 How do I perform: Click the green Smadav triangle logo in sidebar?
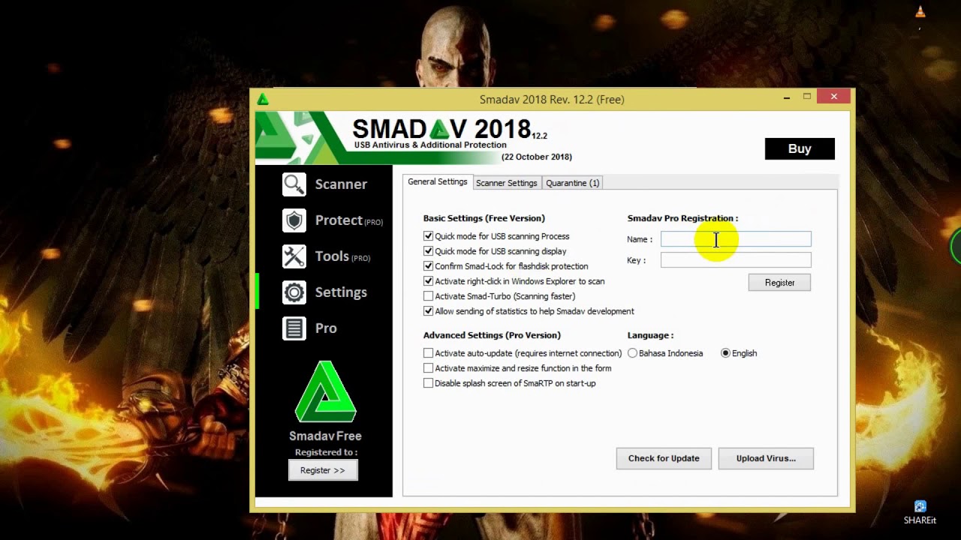(325, 391)
